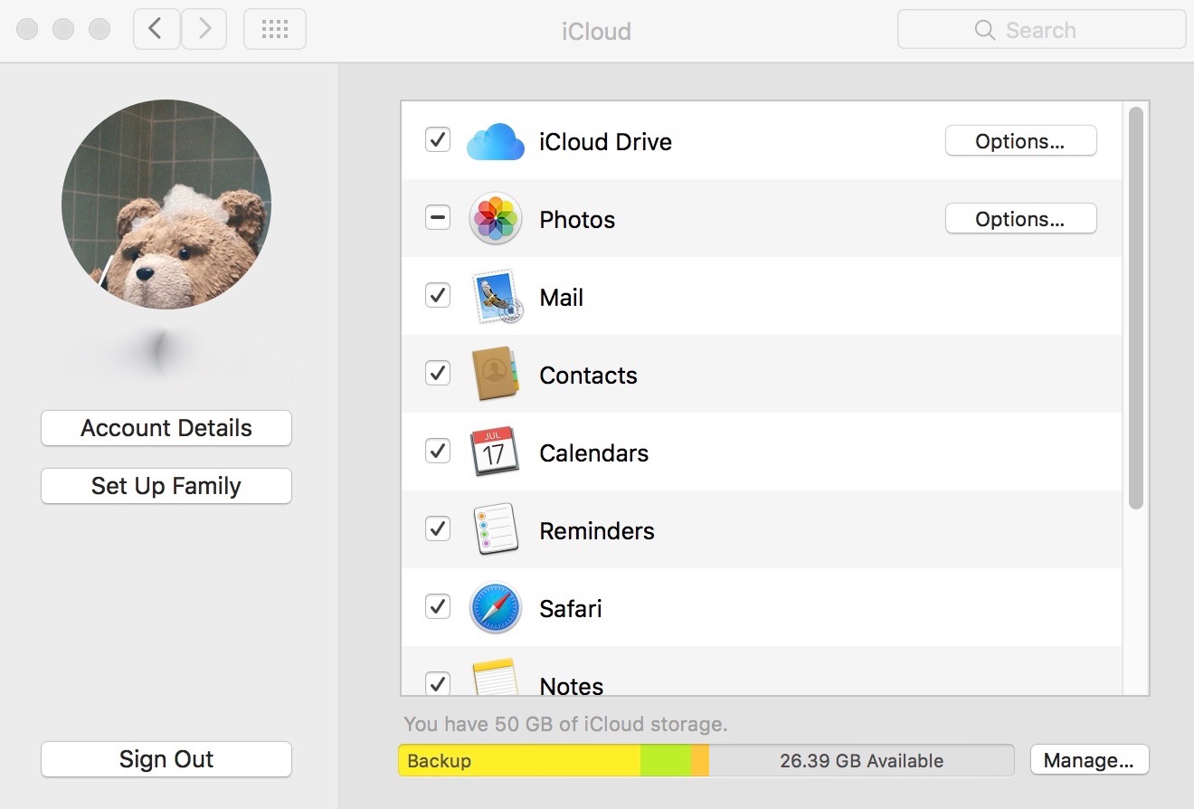Click the orange segment of storage bar
The height and width of the screenshot is (809, 1194).
coord(700,761)
